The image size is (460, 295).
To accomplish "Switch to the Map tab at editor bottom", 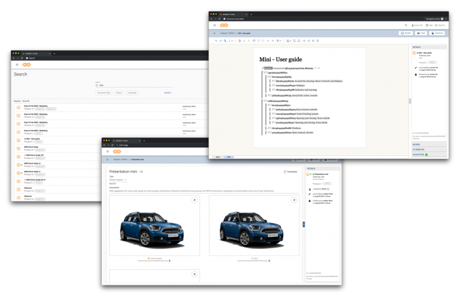I will 217,157.
